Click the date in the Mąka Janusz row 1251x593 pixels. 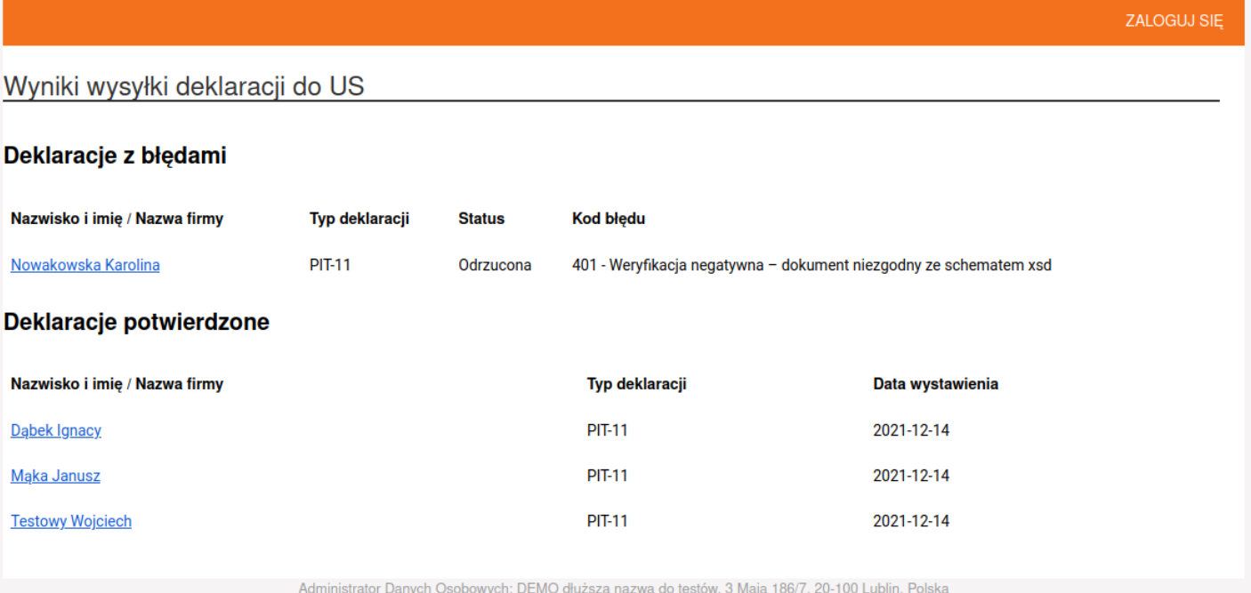click(911, 477)
